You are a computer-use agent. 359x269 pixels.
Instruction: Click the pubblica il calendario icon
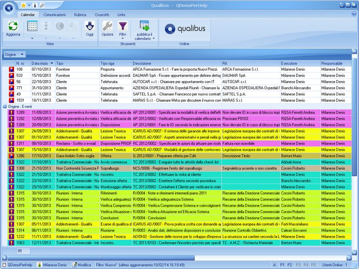point(145,26)
